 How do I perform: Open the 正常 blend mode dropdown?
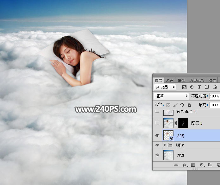(x=171, y=96)
